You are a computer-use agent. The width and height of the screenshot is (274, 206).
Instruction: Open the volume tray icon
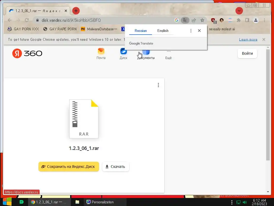click(x=245, y=202)
